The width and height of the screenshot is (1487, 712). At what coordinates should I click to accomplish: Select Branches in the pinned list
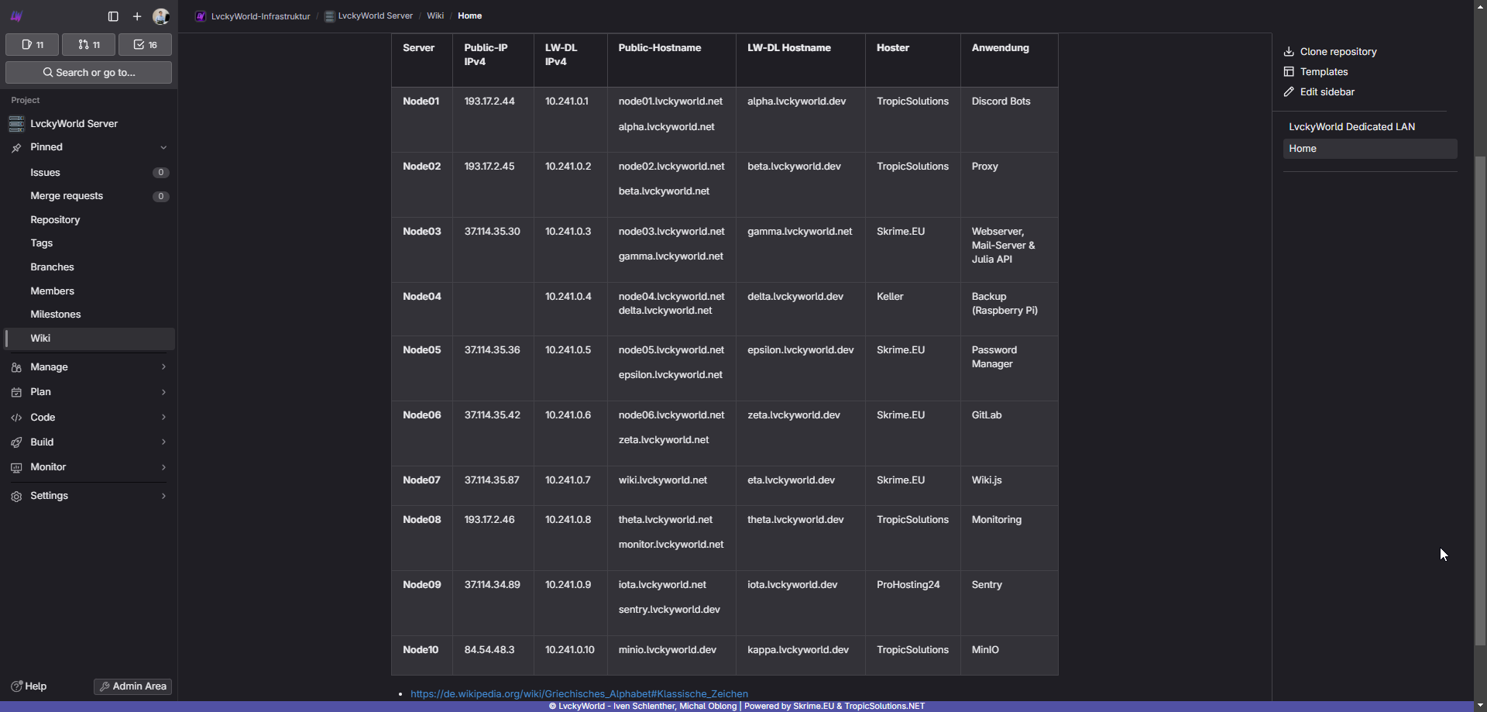[52, 267]
